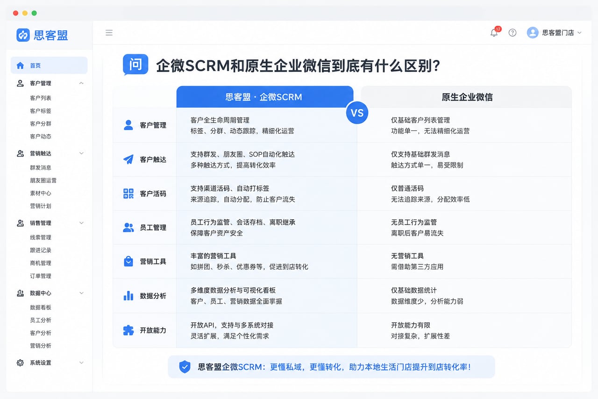598x399 pixels.
Task: Open 数据看板 in sidebar
Action: 41,307
